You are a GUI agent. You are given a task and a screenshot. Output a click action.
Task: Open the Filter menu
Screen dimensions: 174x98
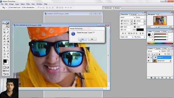coord(28,4)
